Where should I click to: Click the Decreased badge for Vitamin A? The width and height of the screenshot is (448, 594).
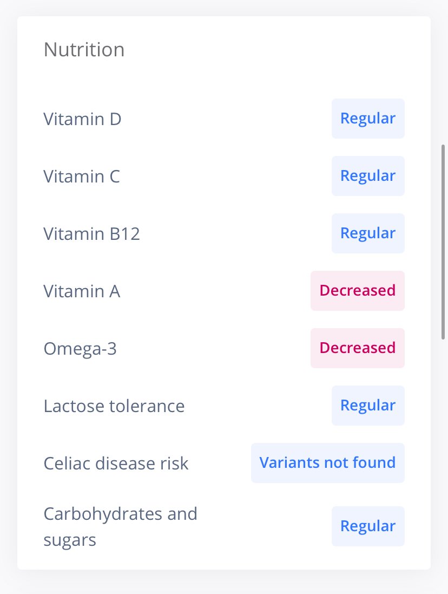tap(358, 291)
